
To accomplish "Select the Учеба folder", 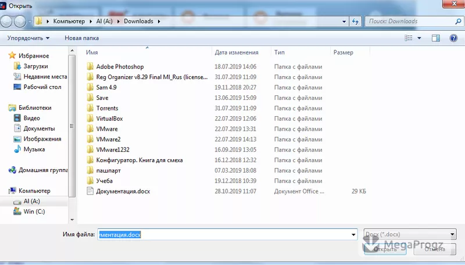I will tap(105, 181).
